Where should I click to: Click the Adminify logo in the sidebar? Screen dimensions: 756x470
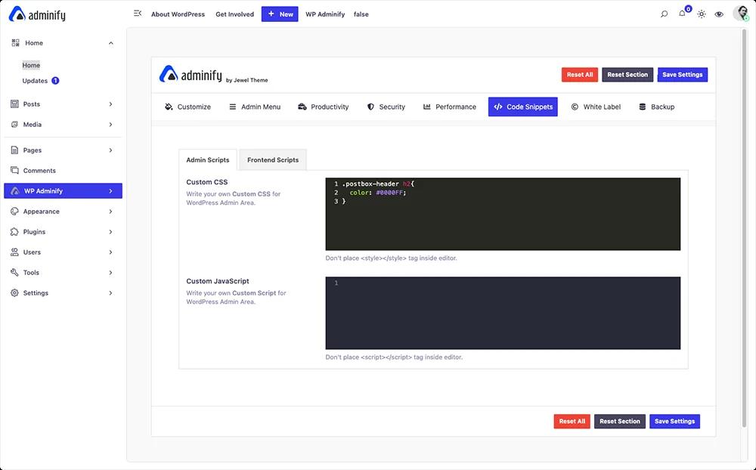click(37, 14)
